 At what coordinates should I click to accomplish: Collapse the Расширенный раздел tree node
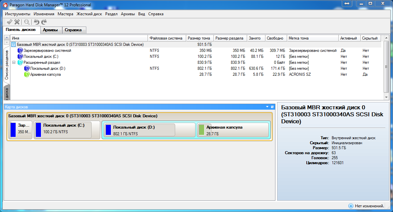[14, 62]
